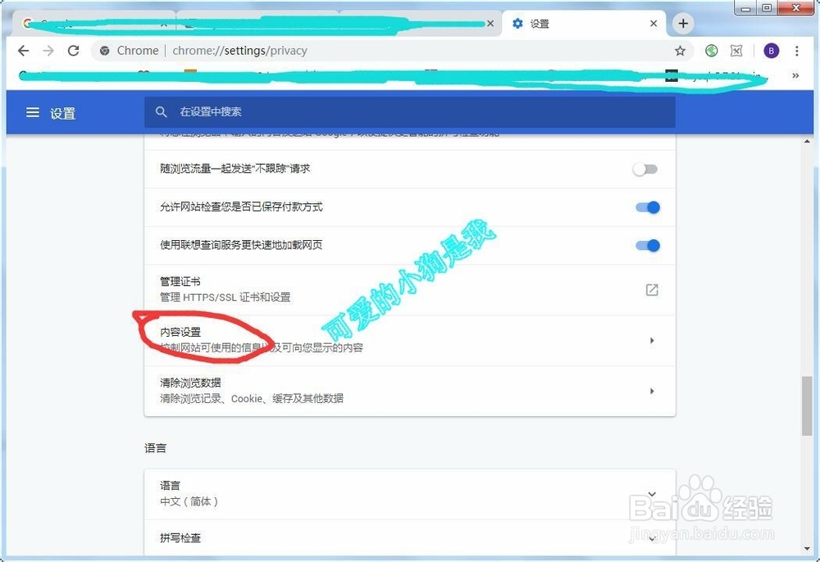
Task: Open the purple B profile avatar
Action: (772, 51)
